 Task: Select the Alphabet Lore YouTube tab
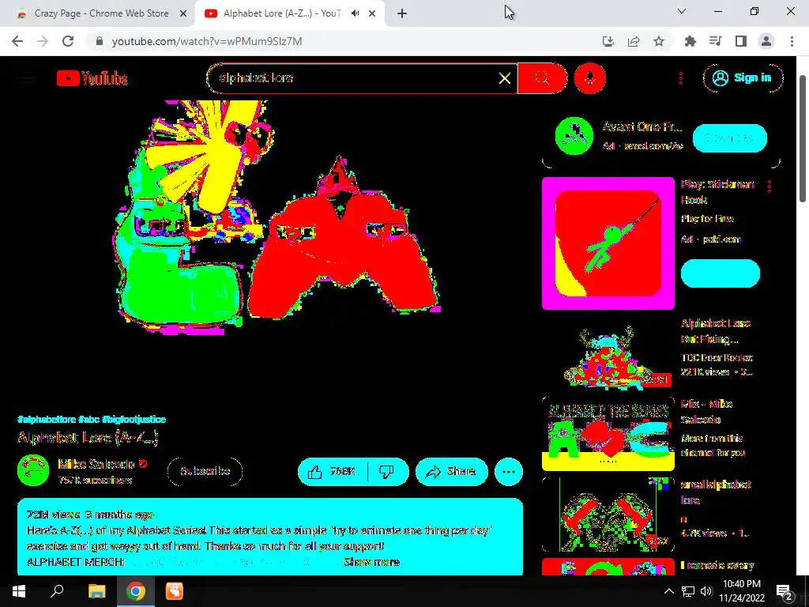281,13
